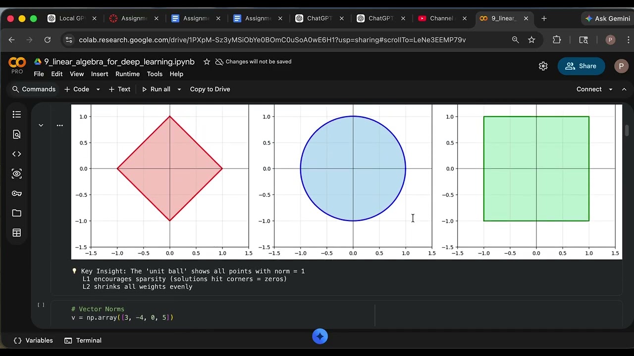Click Ask Gemini button
The width and height of the screenshot is (634, 356).
607,18
